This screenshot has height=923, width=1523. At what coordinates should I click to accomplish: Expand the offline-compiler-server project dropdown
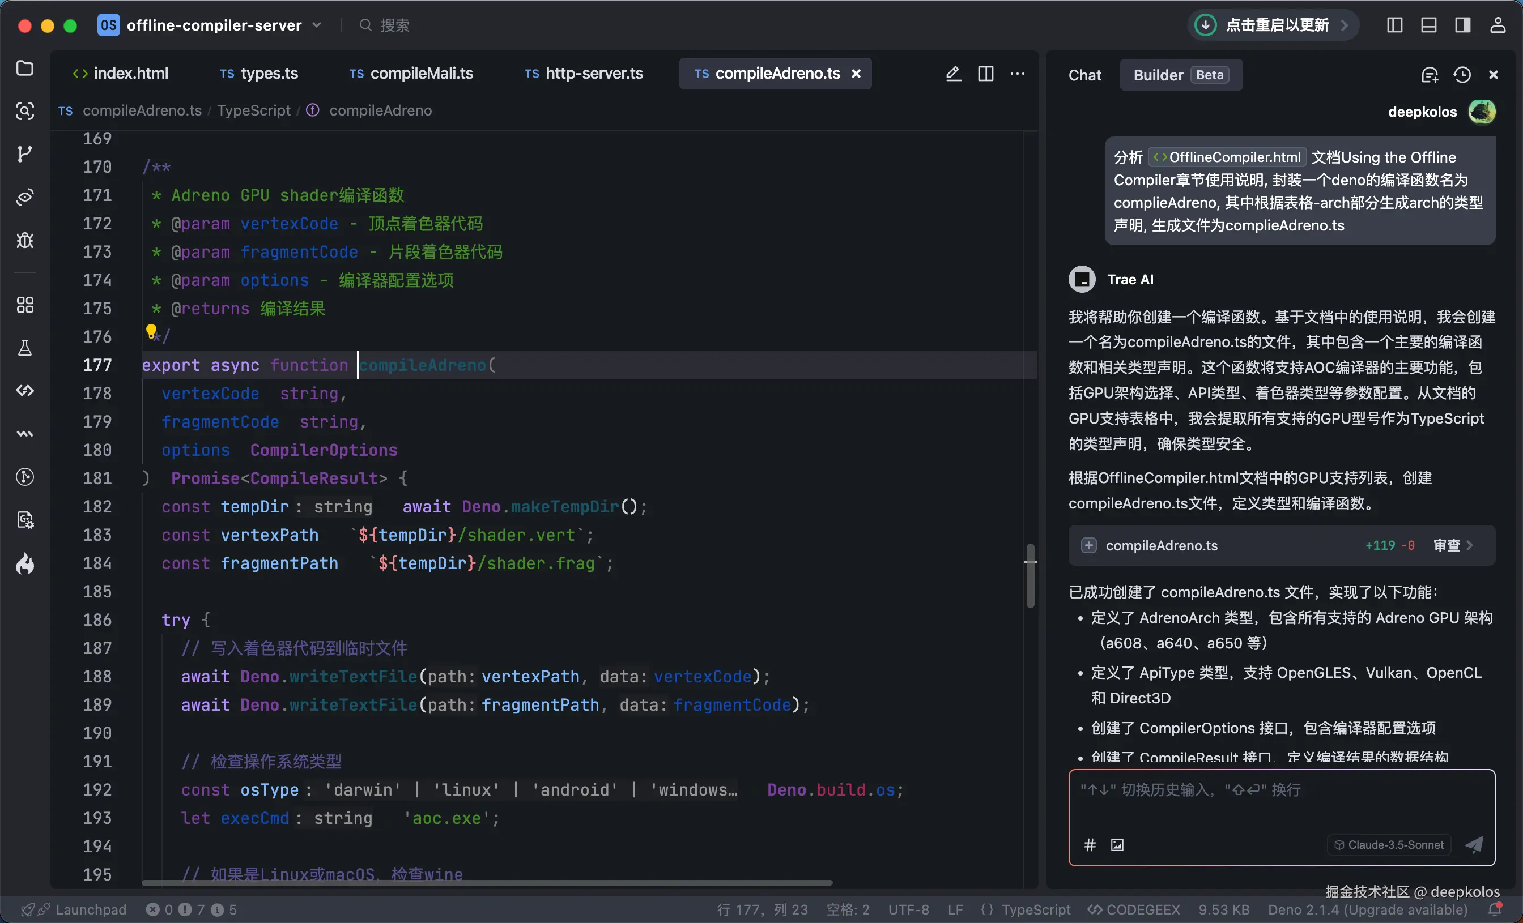click(x=317, y=25)
